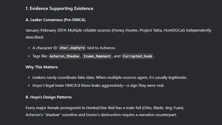Click the Why This Matters label
Image resolution: width=222 pixels, height=125 pixels.
click(42, 67)
